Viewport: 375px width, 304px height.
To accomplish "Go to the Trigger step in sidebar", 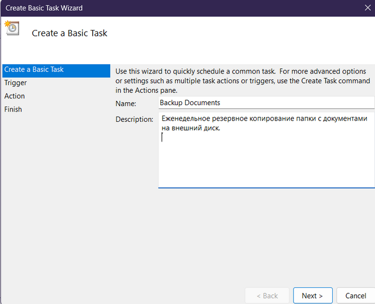I will coord(16,83).
